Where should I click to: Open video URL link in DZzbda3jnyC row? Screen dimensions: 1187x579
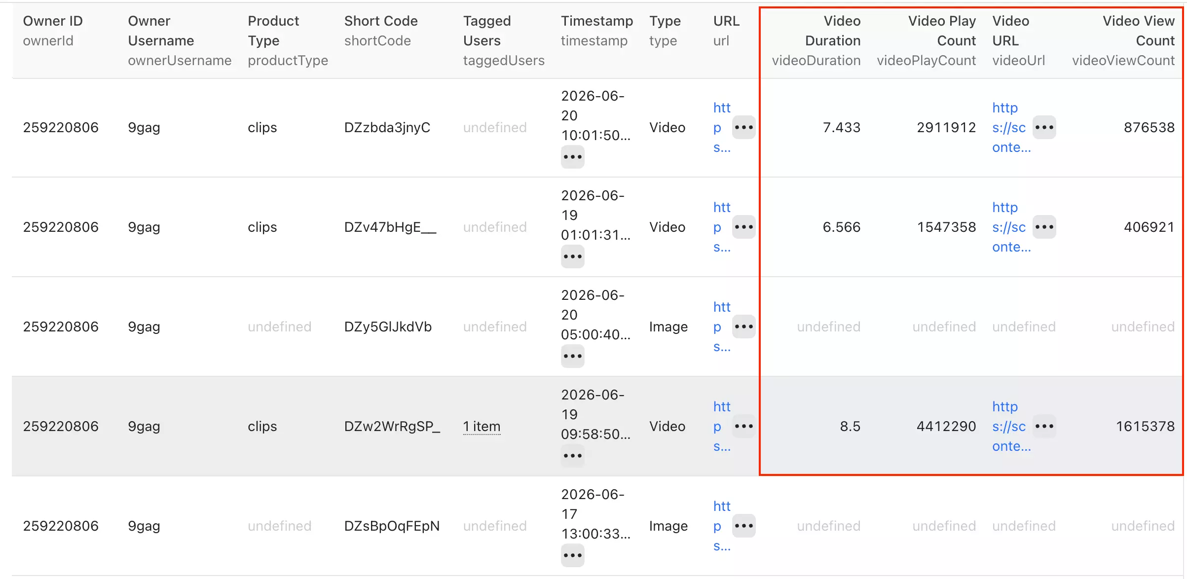pyautogui.click(x=1011, y=127)
